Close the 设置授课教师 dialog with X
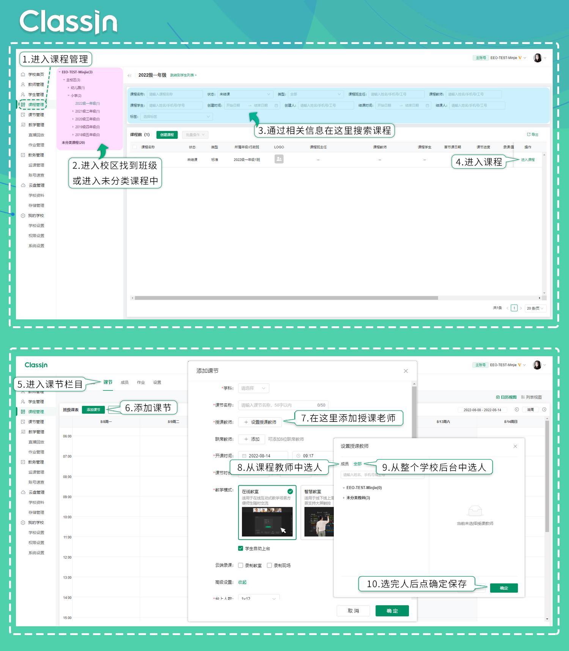The height and width of the screenshot is (651, 569). [x=515, y=446]
